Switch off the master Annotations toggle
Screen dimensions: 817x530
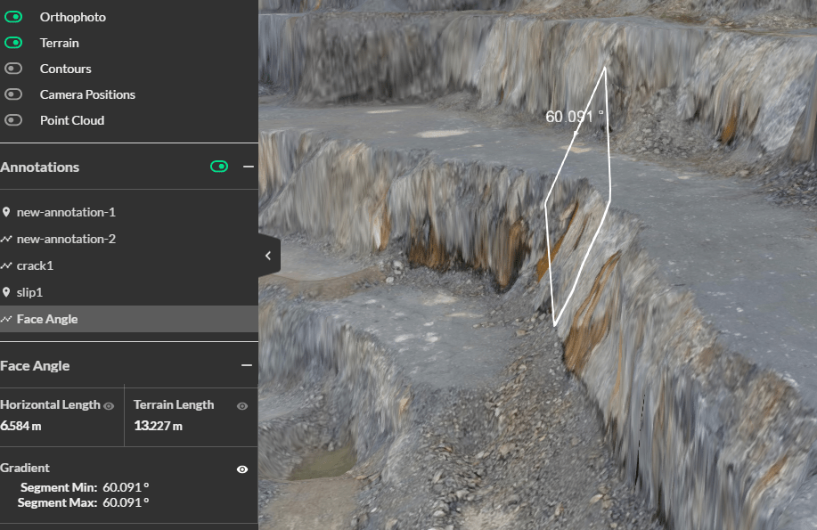tap(218, 167)
